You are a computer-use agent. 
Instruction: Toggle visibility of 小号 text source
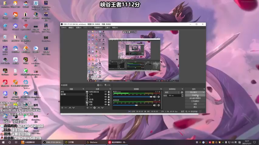(106, 94)
